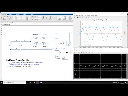Viewport: 128px width, 96px height.
Task: Select the voltage sensor block
Action: 69,43
